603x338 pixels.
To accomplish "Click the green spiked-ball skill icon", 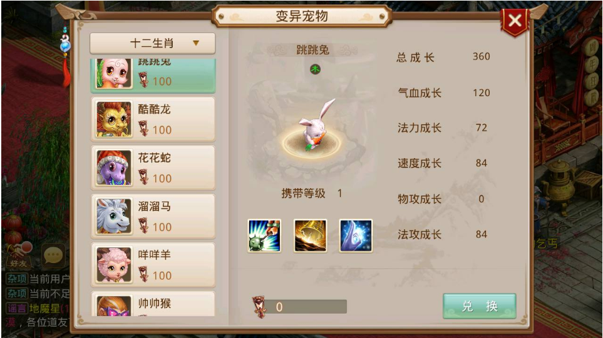I will pyautogui.click(x=264, y=236).
